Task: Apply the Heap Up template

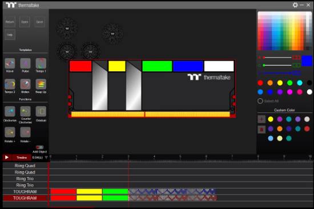Action: pyautogui.click(x=41, y=84)
